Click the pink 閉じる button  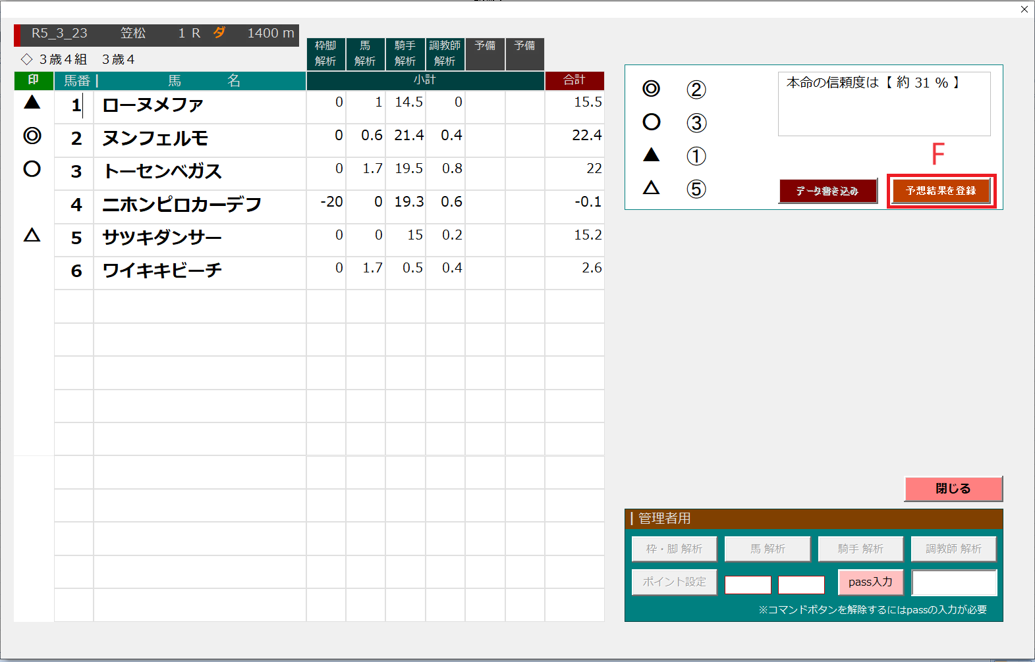tap(953, 489)
